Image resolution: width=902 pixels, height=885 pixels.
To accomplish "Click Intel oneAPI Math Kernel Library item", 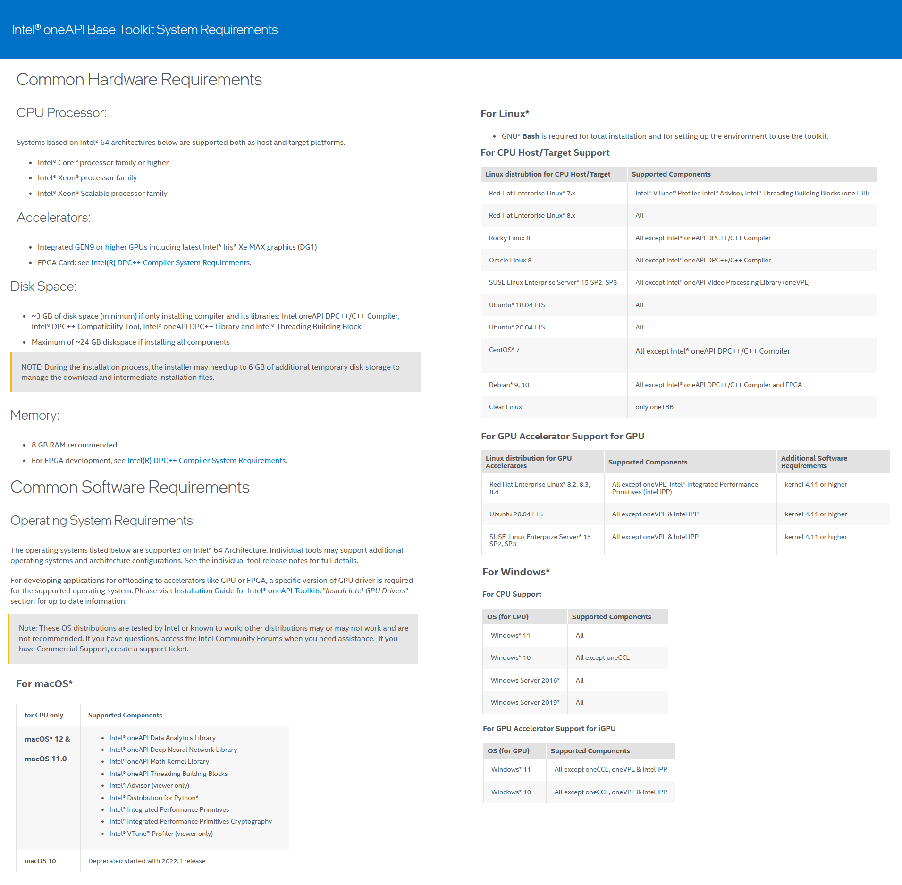I will [159, 761].
